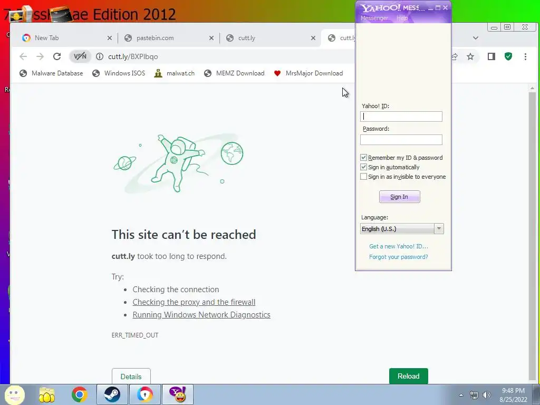Focus the Yahoo! ID input field
Viewport: 540px width, 405px height.
[x=401, y=117]
